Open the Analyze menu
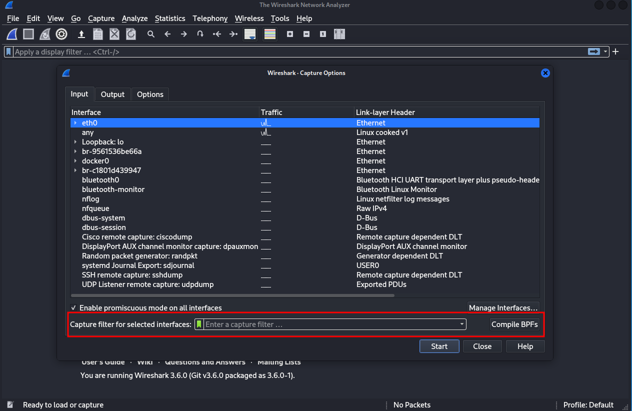The width and height of the screenshot is (632, 411). (x=135, y=18)
